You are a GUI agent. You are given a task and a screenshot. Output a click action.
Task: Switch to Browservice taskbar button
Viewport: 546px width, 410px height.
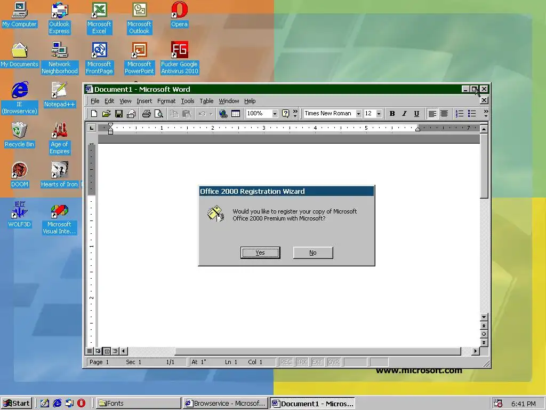(x=226, y=404)
